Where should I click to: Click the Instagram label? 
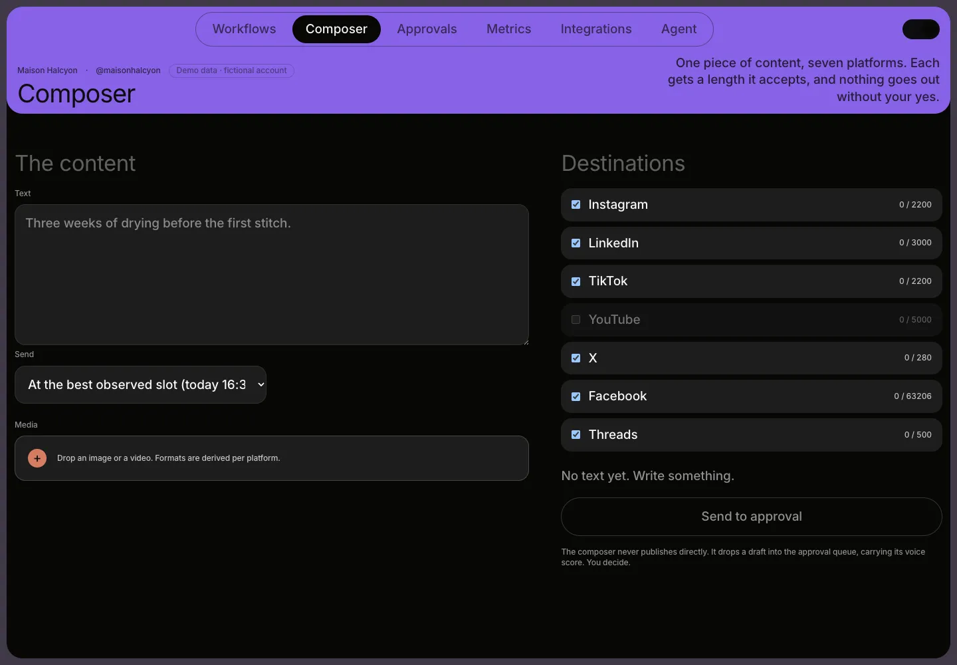coord(617,205)
